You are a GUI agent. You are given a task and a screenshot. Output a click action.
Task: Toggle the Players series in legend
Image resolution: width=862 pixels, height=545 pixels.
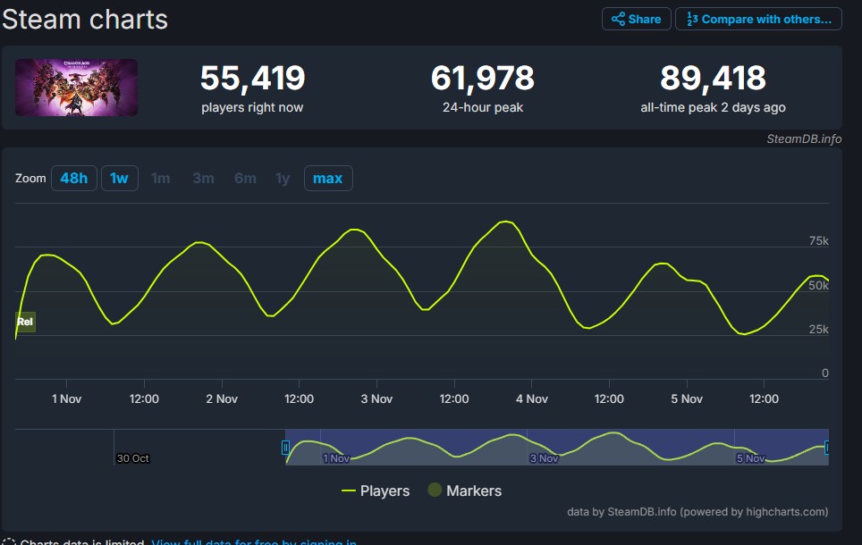(x=376, y=490)
